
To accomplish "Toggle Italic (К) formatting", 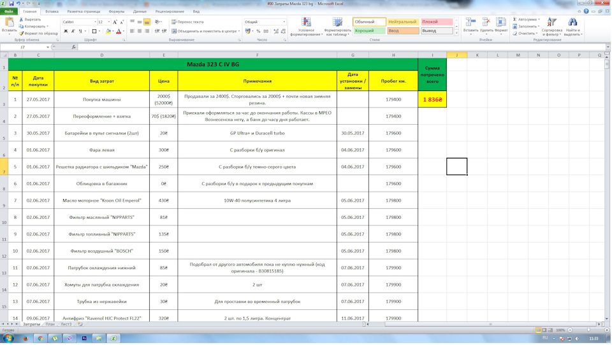I will pyautogui.click(x=73, y=31).
